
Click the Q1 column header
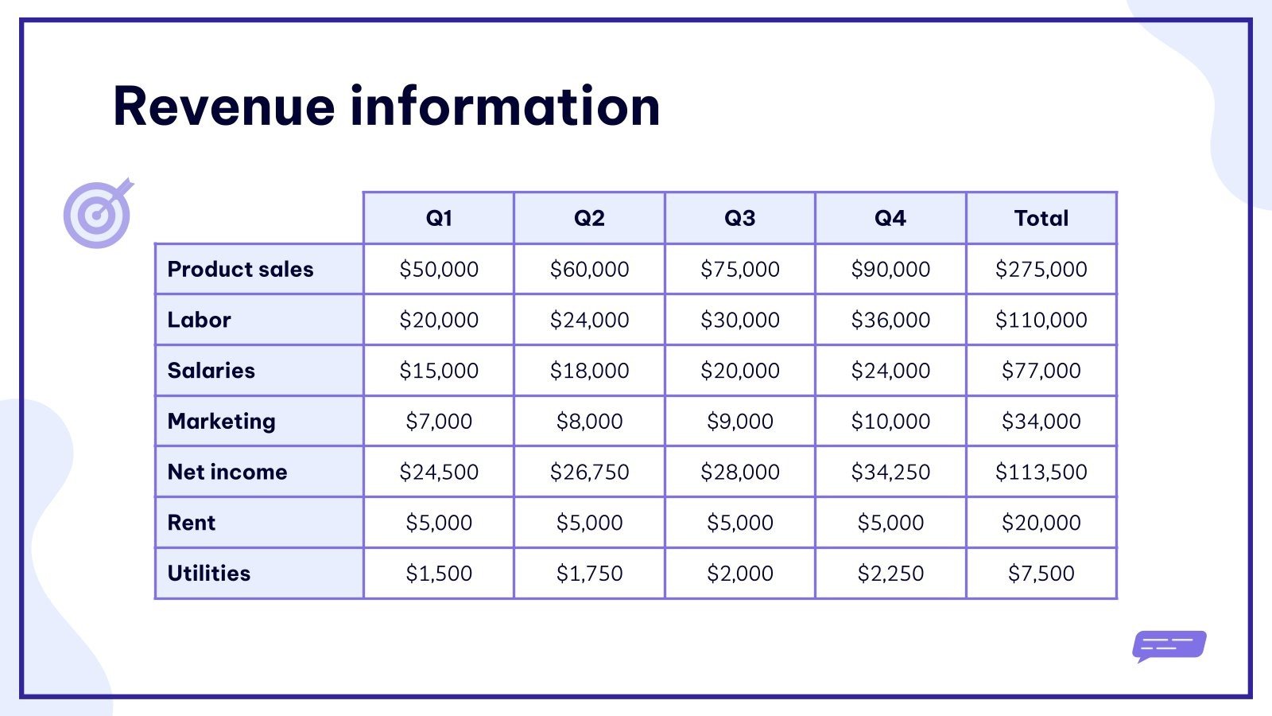click(439, 218)
